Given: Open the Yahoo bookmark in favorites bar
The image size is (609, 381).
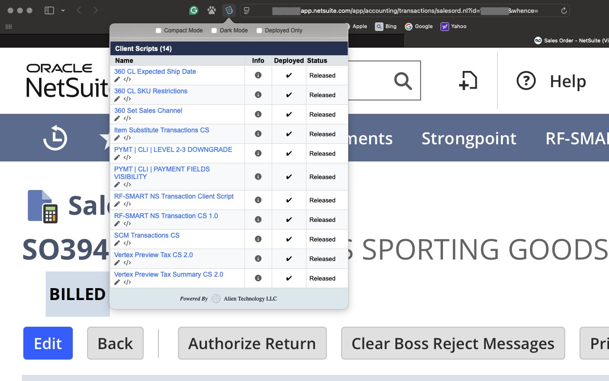Looking at the screenshot, I should [x=453, y=27].
